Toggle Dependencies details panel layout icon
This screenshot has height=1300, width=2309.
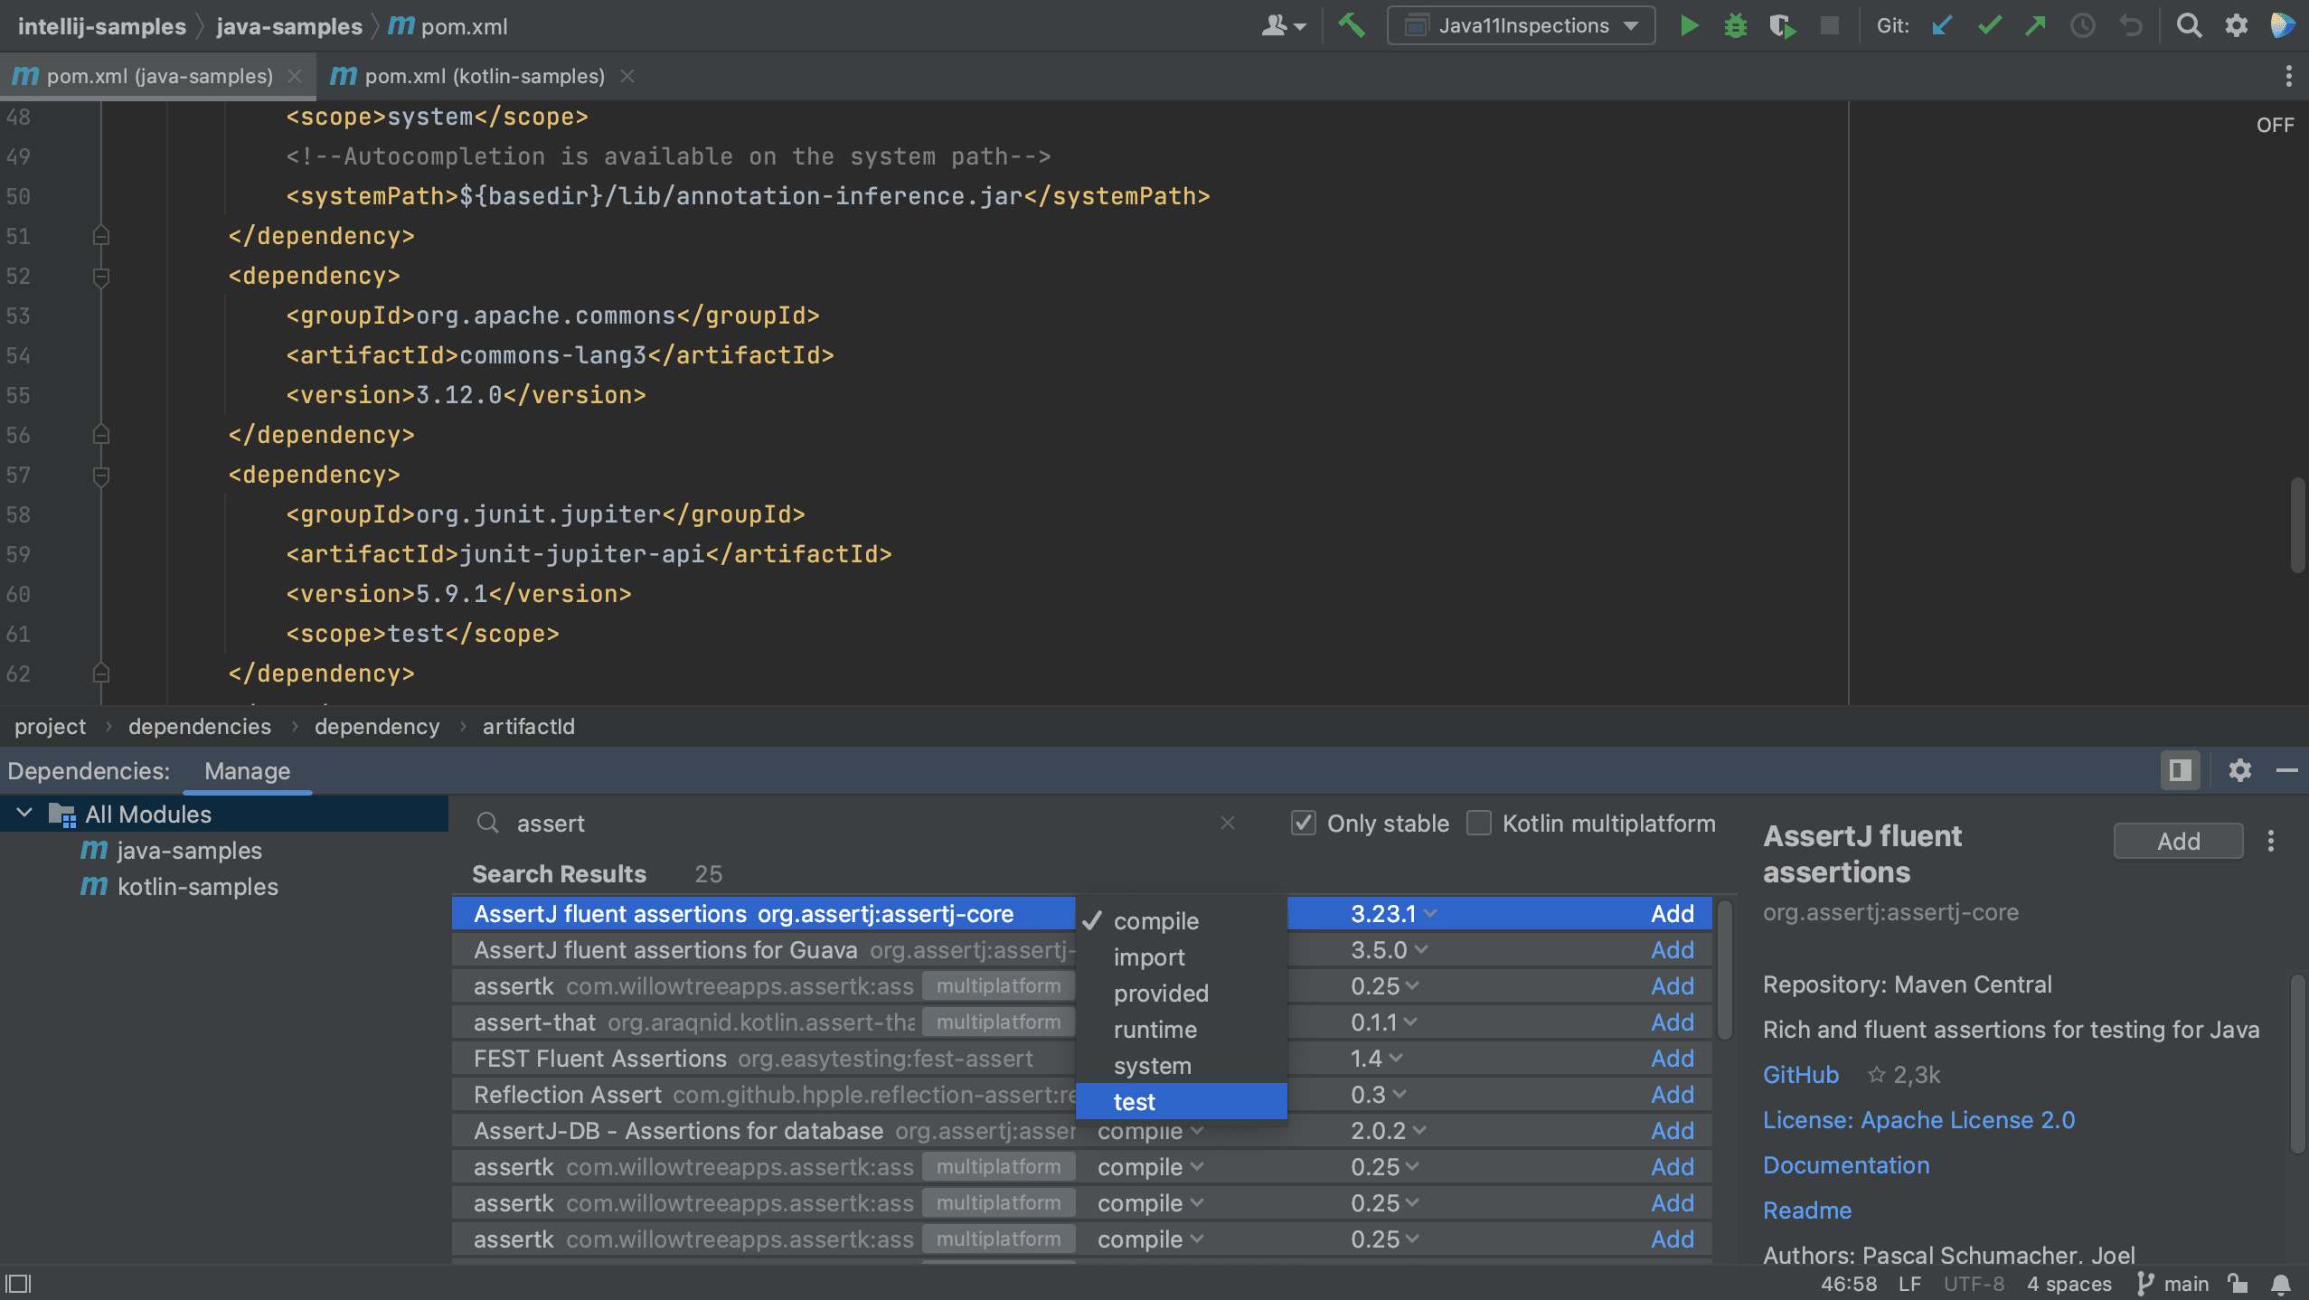2180,770
